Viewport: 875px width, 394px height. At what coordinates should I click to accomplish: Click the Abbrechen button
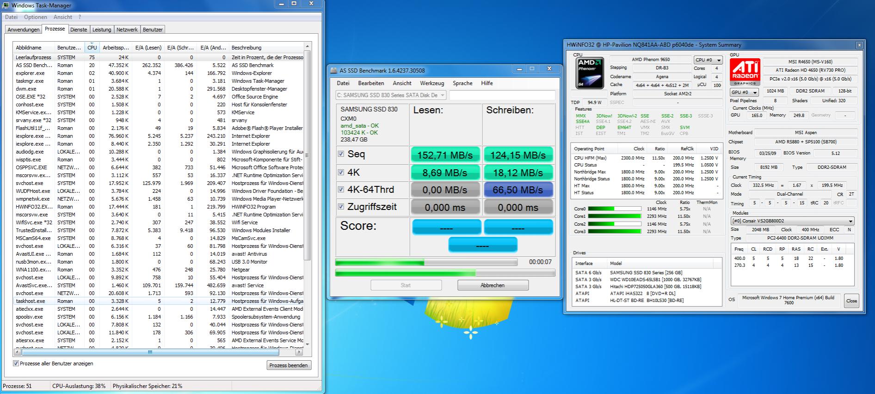pos(493,285)
